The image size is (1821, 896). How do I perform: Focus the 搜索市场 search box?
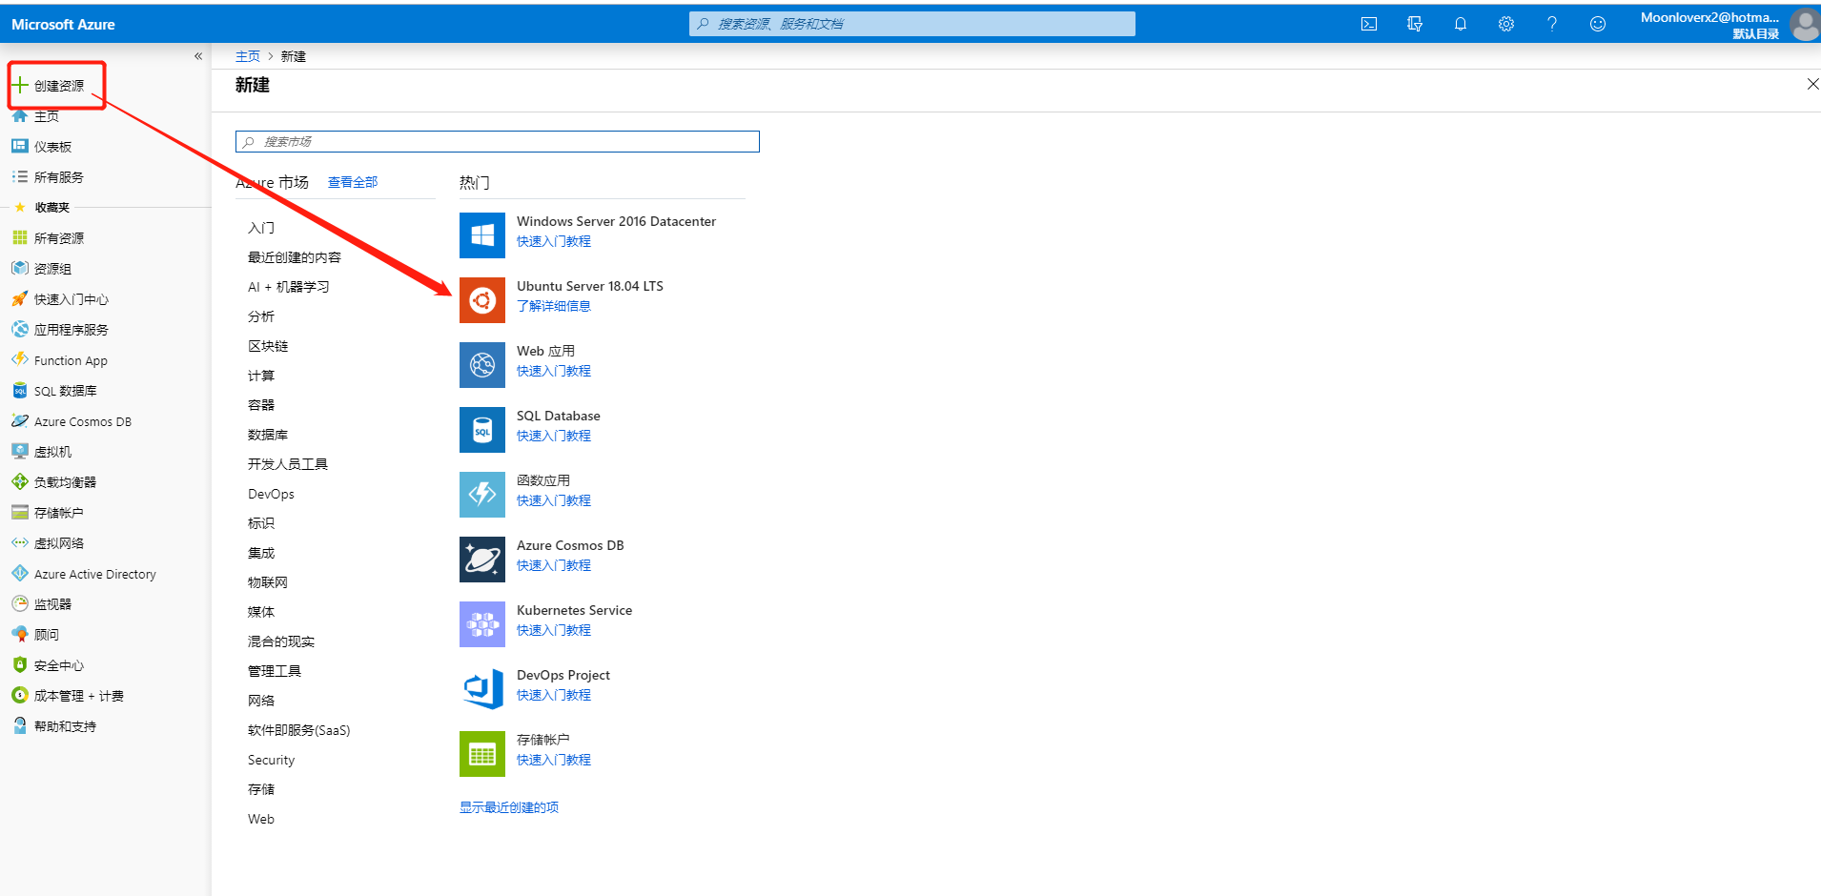pyautogui.click(x=498, y=141)
